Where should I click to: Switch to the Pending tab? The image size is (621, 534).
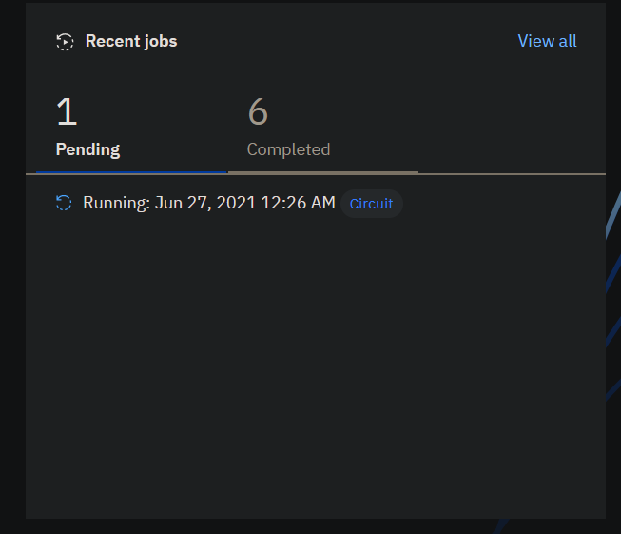87,149
